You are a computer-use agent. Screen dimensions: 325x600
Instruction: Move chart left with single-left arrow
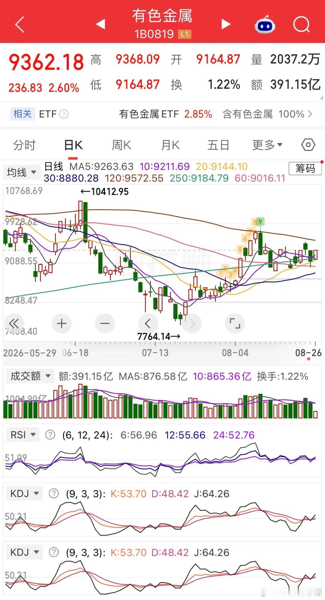coord(148,323)
